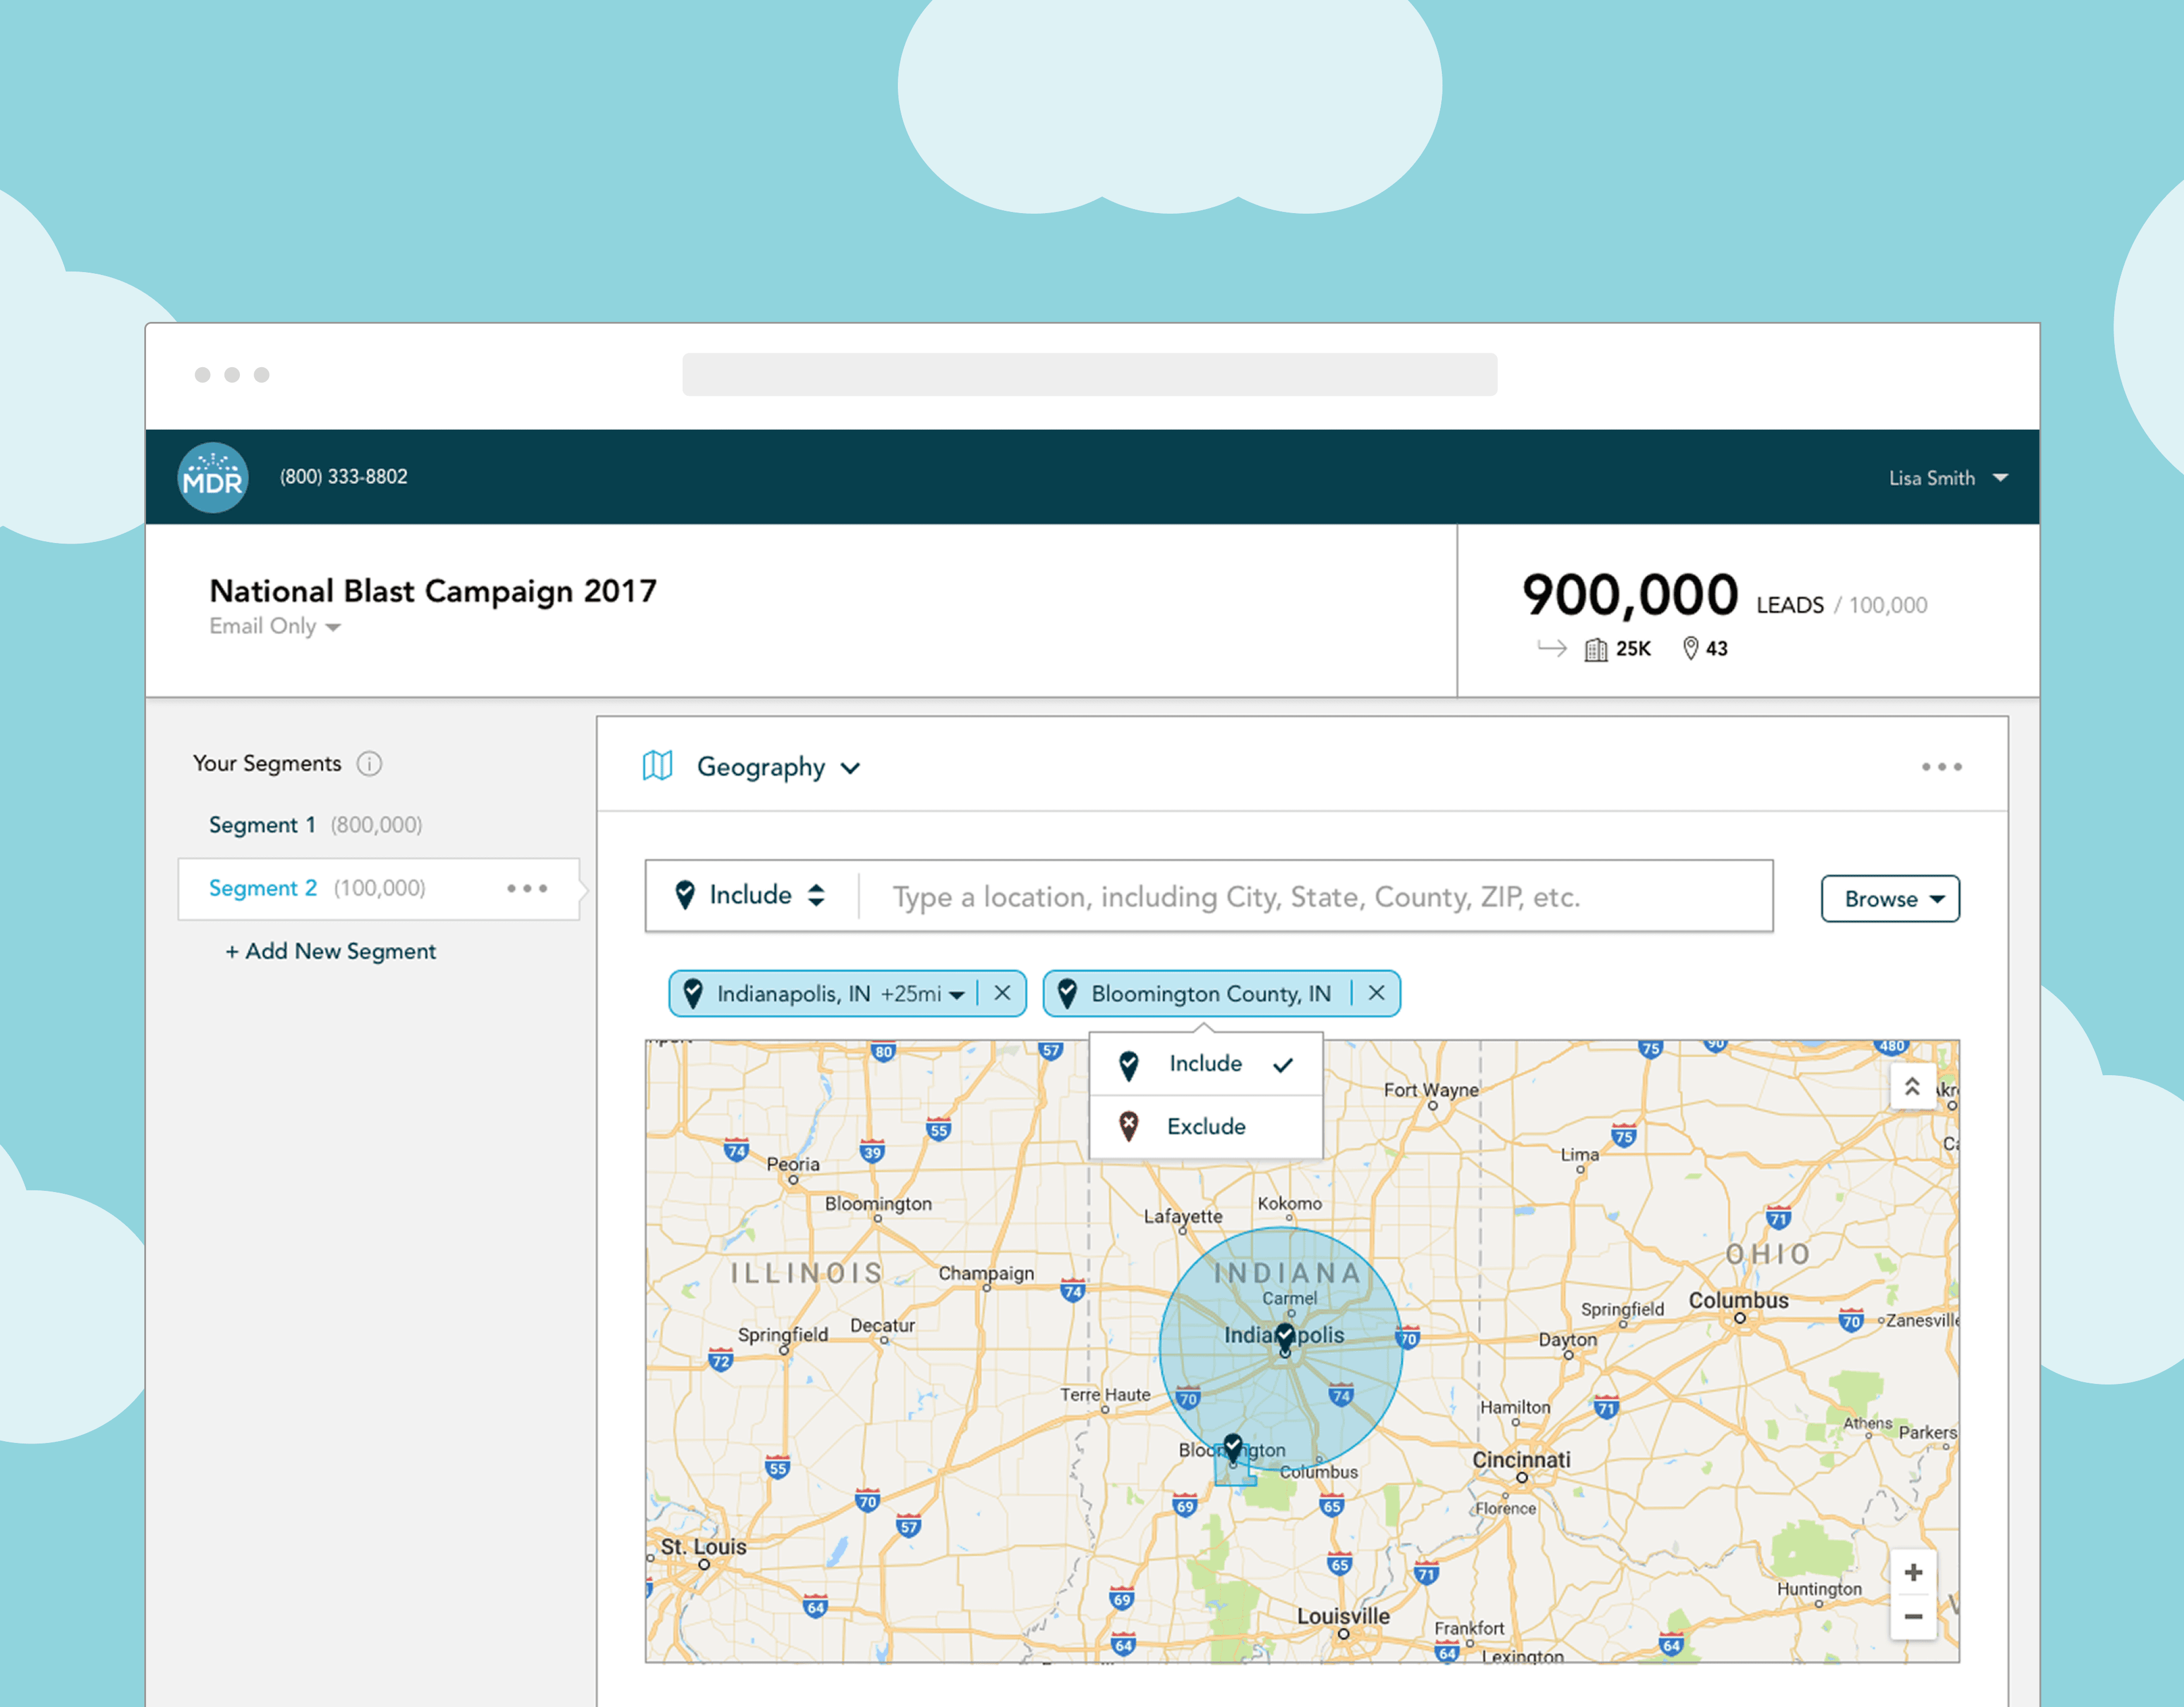Click the phone number (800) 333-8802

click(x=343, y=476)
